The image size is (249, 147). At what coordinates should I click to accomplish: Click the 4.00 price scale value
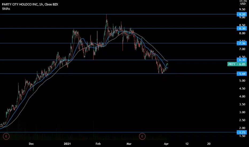242,96
